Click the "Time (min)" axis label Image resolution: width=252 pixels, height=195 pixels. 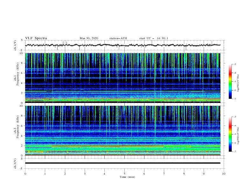(x=127, y=177)
